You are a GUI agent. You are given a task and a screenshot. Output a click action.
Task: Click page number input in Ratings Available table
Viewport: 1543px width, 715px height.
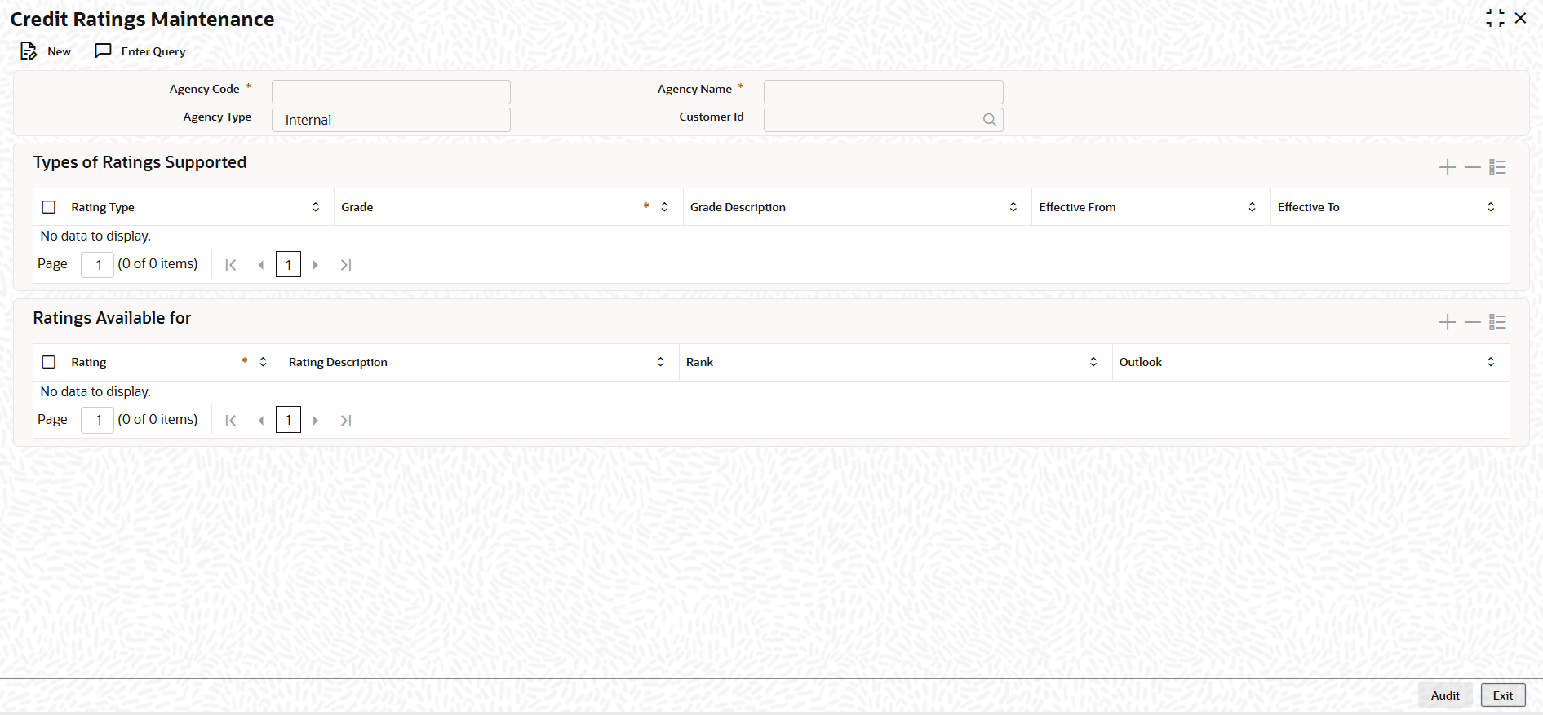97,421
